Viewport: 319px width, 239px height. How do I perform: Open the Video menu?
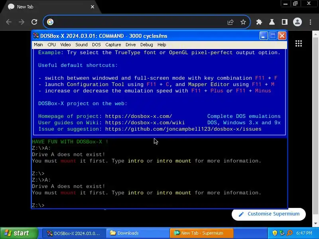point(65,45)
